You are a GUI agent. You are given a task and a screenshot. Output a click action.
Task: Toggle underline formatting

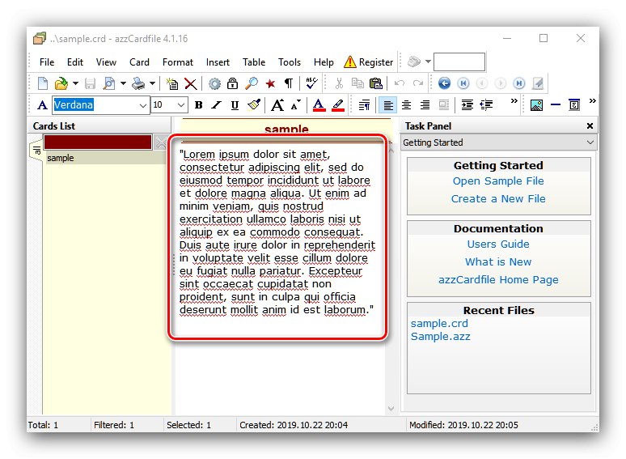click(x=235, y=105)
